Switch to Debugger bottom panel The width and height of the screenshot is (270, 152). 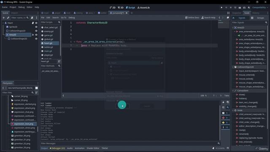57,148
